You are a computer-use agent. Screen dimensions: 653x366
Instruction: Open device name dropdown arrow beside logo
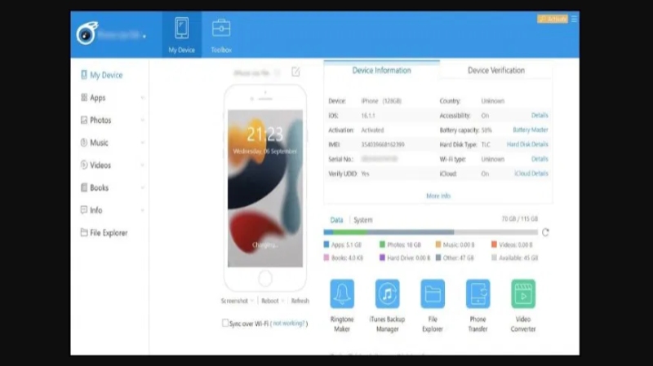144,37
